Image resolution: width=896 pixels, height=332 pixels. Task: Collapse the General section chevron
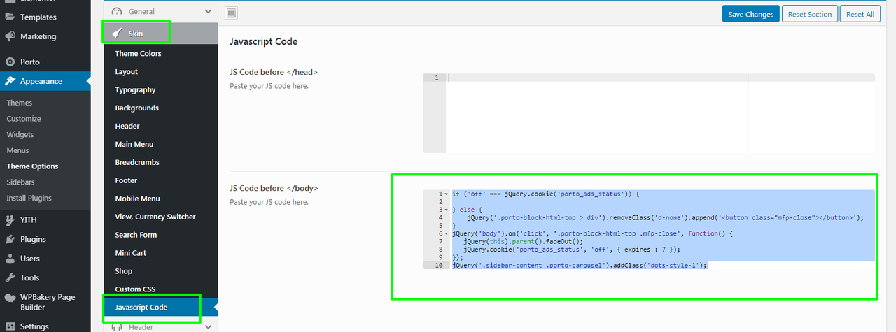coord(208,12)
